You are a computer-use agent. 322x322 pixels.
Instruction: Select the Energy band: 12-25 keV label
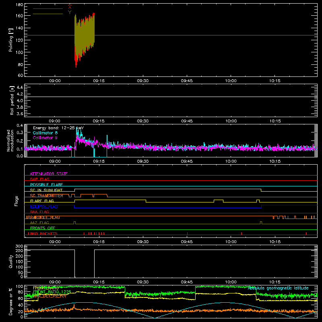tap(58, 128)
